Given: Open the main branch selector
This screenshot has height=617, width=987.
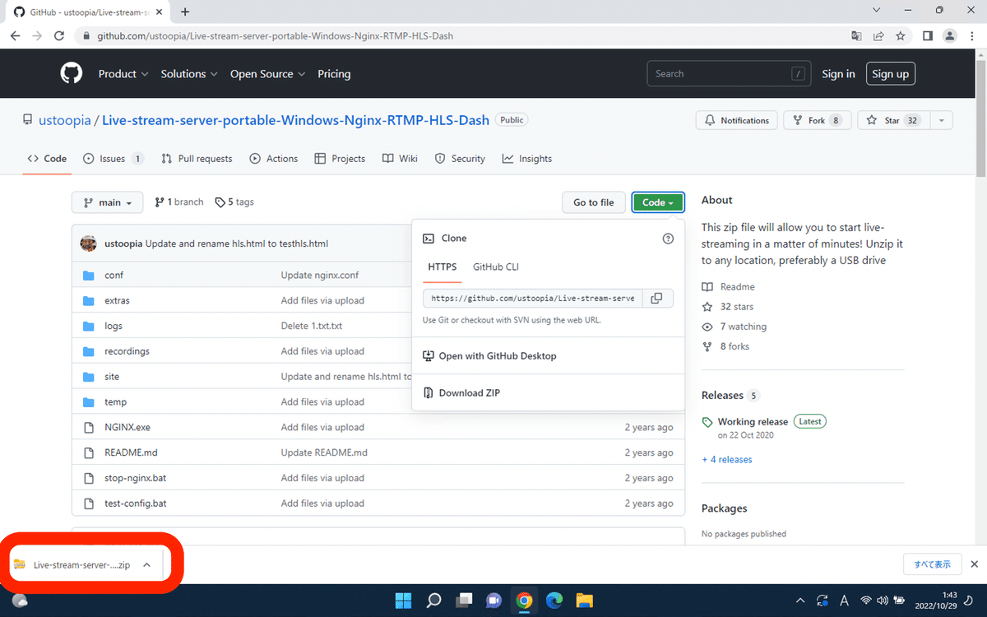Looking at the screenshot, I should [108, 202].
